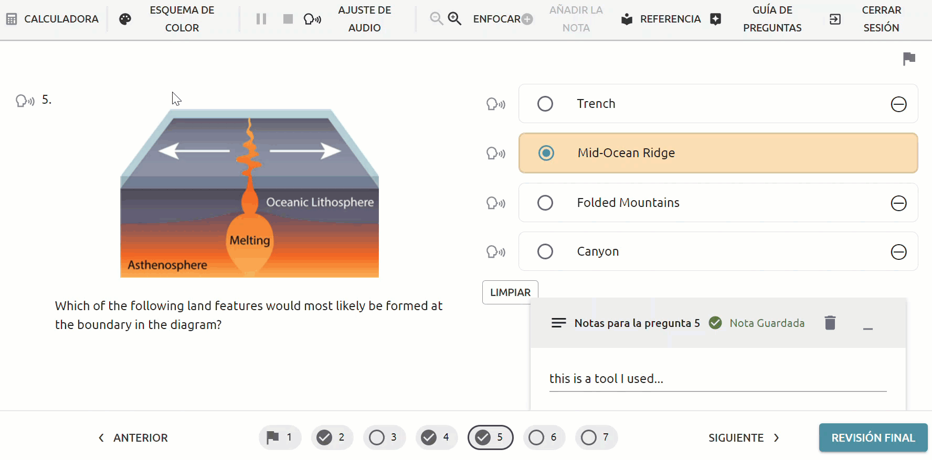
Task: Select the Mid-Ocean Ridge radio button
Action: coord(546,153)
